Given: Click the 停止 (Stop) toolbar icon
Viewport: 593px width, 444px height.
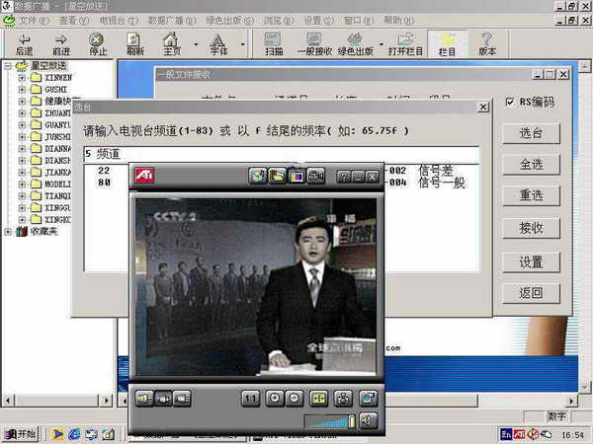Looking at the screenshot, I should click(x=98, y=44).
